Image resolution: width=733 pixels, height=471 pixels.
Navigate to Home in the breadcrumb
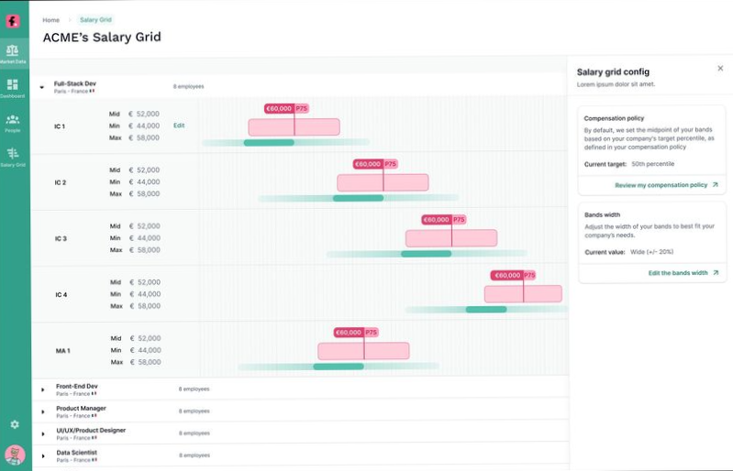(x=51, y=19)
